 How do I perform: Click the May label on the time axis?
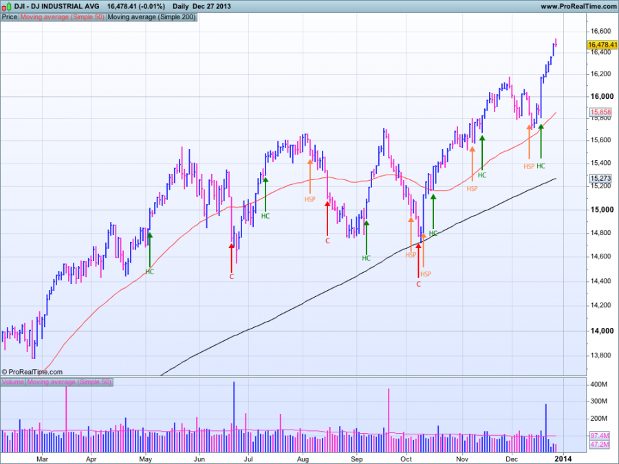coord(146,459)
